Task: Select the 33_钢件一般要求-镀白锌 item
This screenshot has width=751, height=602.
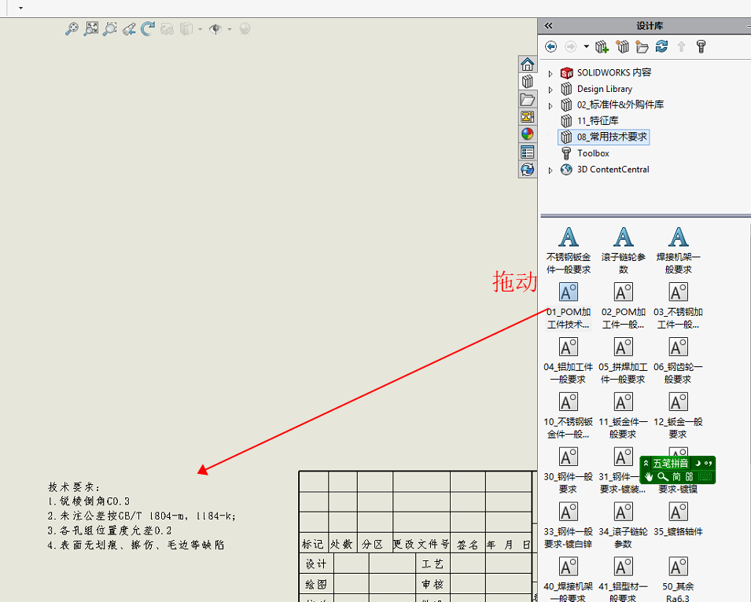Action: 569,526
